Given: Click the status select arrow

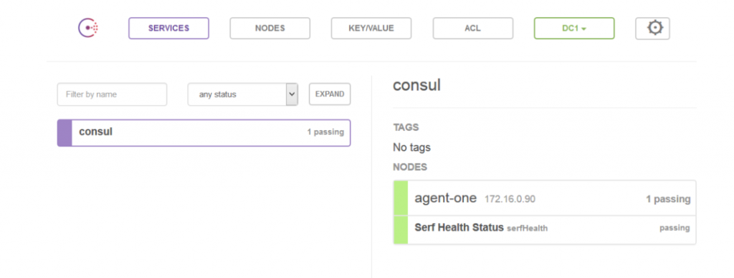Looking at the screenshot, I should click(x=292, y=94).
